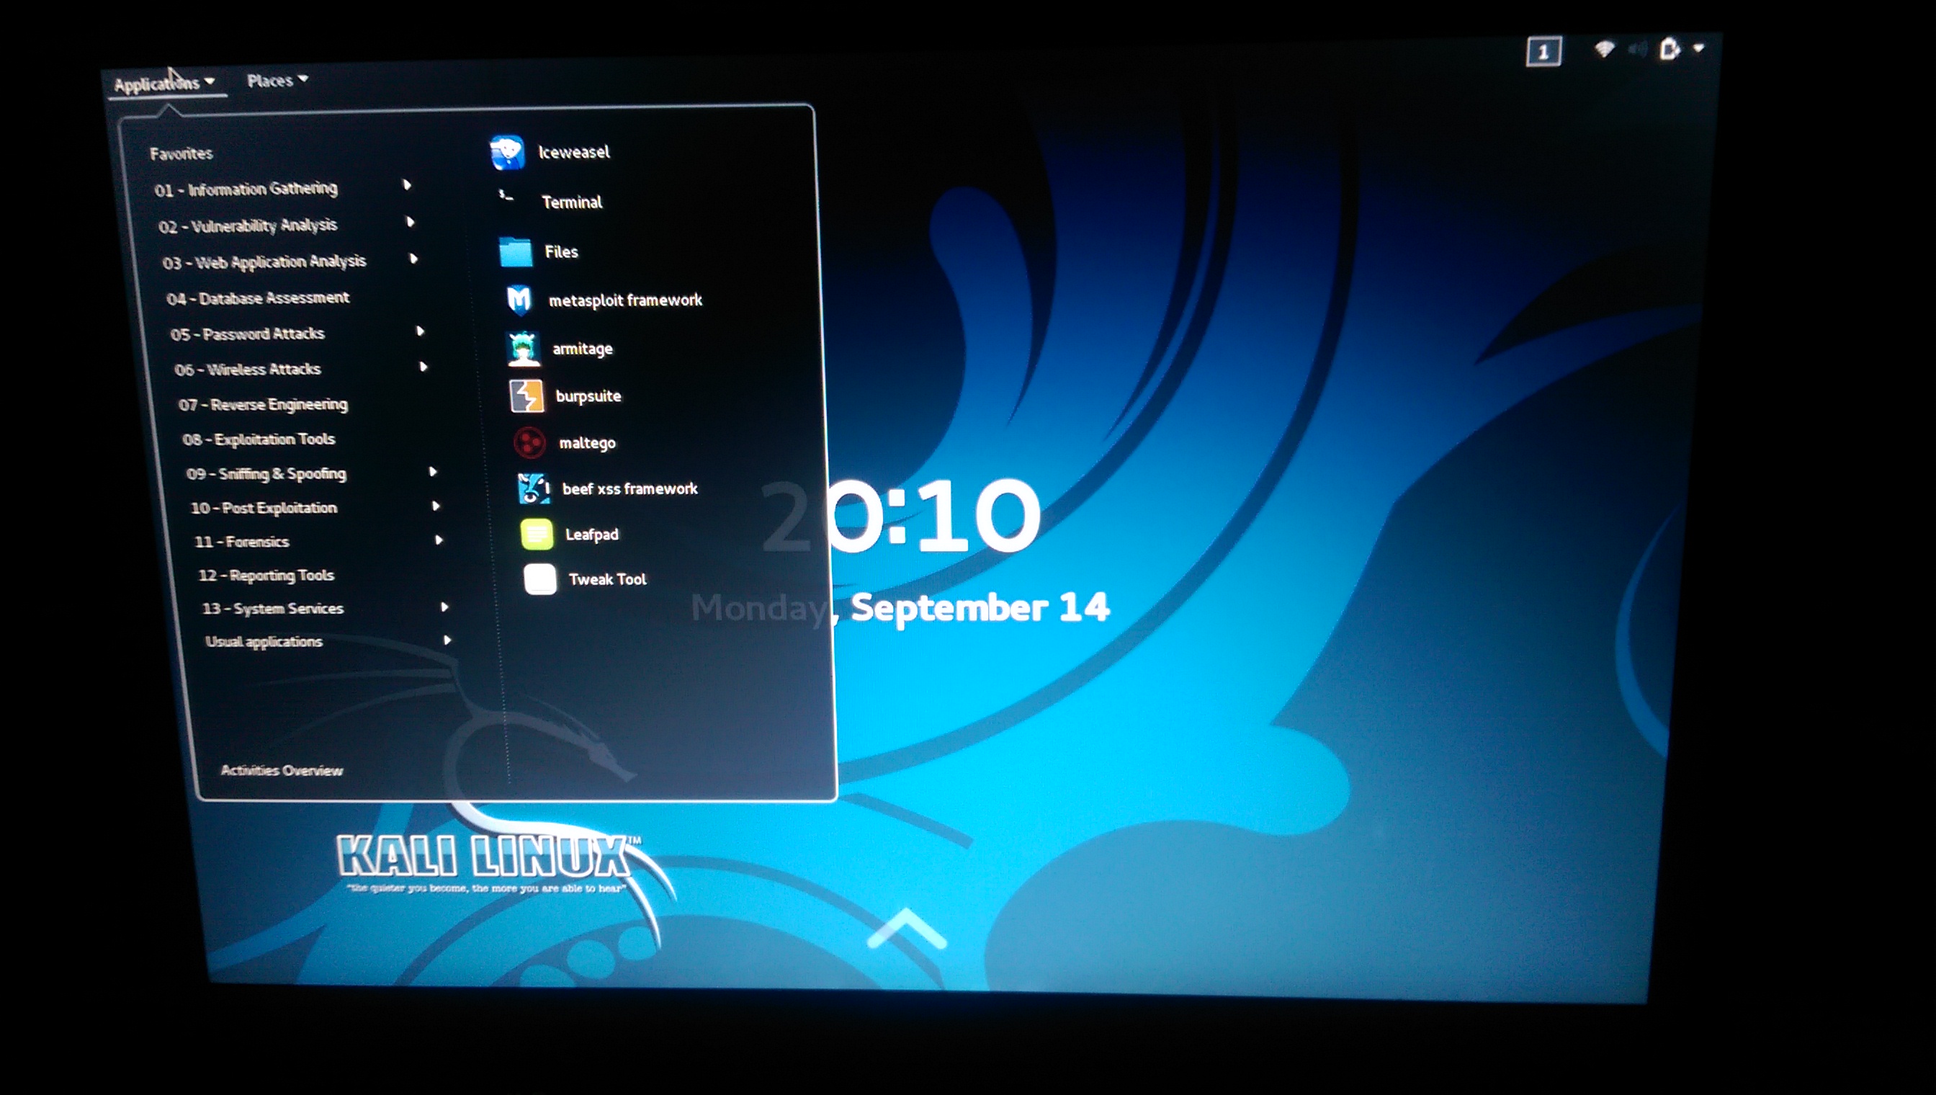This screenshot has height=1095, width=1936.
Task: Expand 01 - Information Gathering submenu
Action: pyautogui.click(x=246, y=189)
